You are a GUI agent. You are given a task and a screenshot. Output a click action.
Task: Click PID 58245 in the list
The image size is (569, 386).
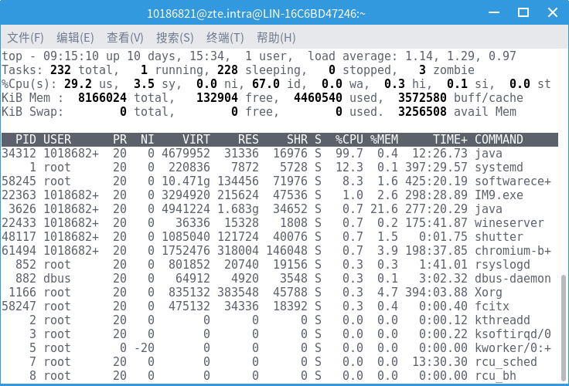click(19, 181)
